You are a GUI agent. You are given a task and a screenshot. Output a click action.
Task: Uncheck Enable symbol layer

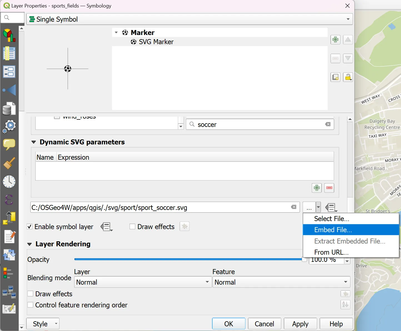(x=29, y=227)
